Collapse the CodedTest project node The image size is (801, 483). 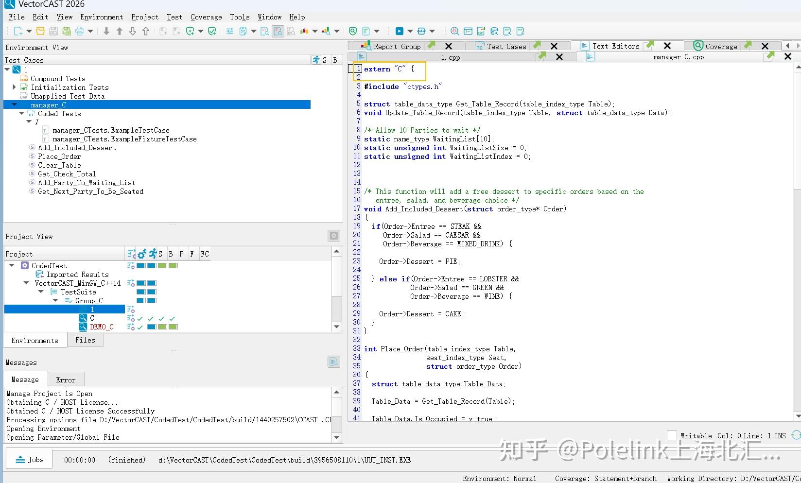point(12,265)
